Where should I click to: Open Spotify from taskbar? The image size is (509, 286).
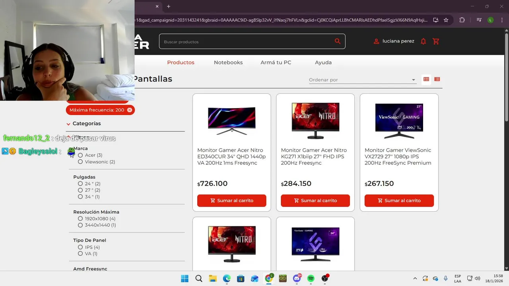(311, 278)
